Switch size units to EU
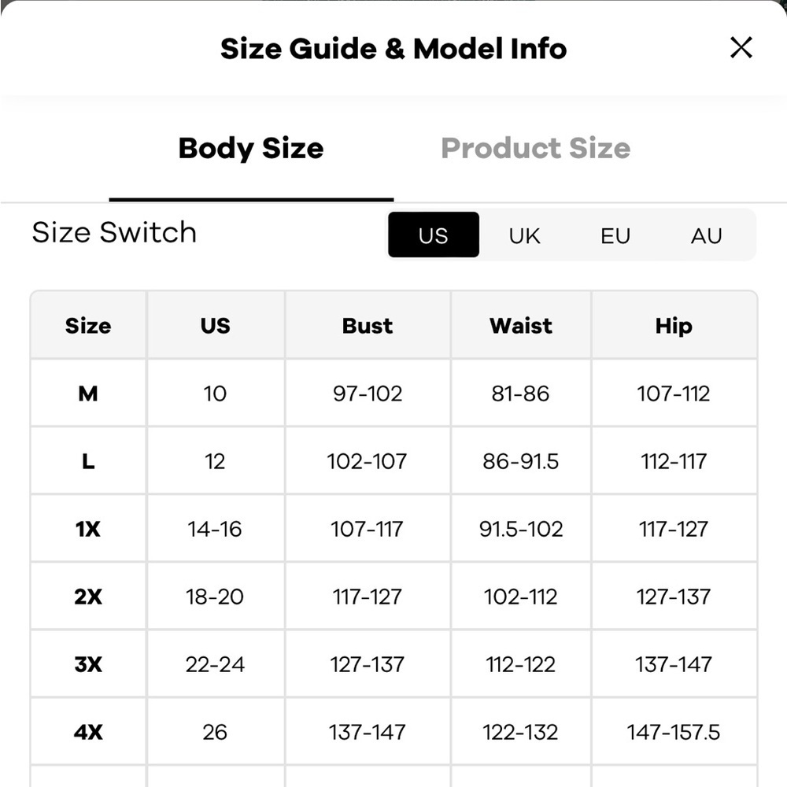The height and width of the screenshot is (787, 787). (x=615, y=235)
